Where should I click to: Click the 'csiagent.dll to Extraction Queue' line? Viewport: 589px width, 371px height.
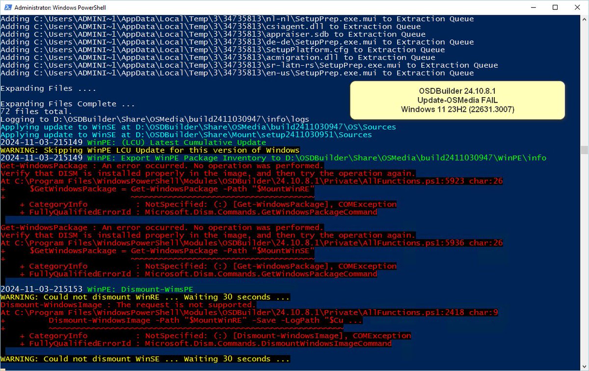pyautogui.click(x=211, y=26)
